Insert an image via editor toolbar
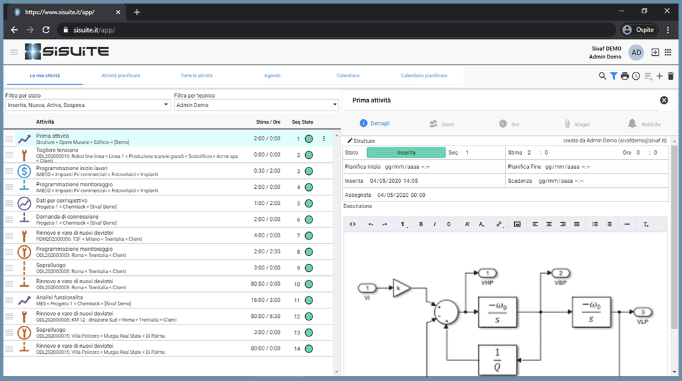This screenshot has height=381, width=682. [517, 224]
